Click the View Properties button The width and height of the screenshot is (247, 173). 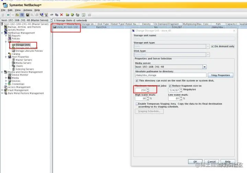point(221,75)
